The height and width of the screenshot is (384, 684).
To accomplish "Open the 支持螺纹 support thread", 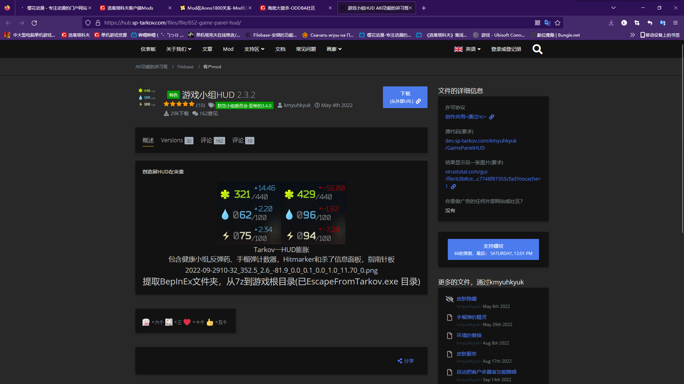I will click(x=493, y=249).
